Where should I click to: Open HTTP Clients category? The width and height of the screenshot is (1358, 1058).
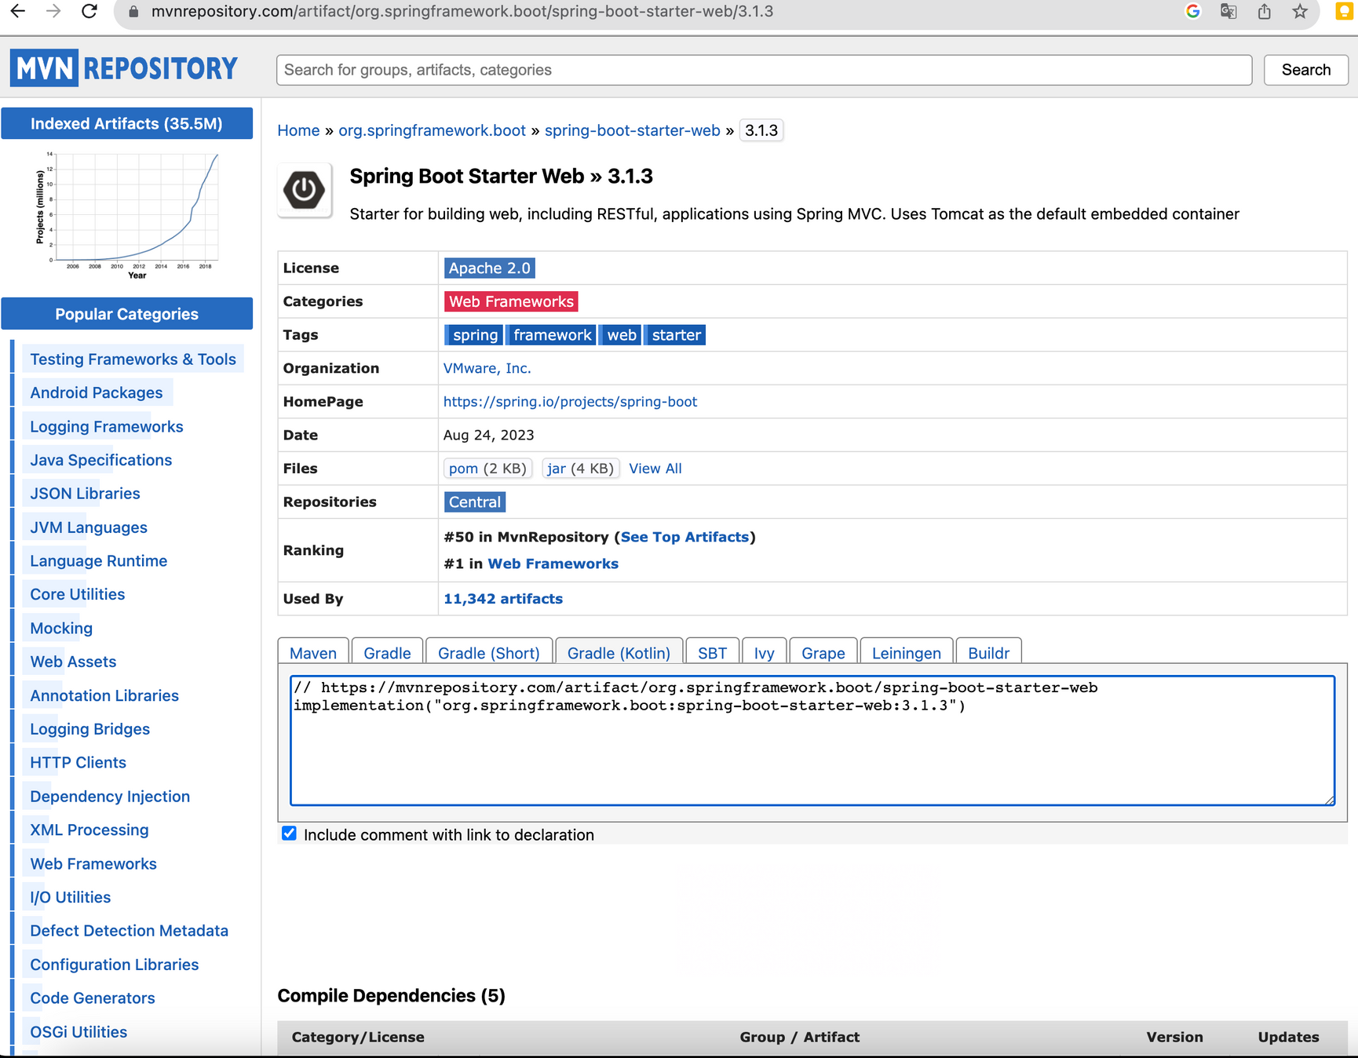click(x=78, y=762)
